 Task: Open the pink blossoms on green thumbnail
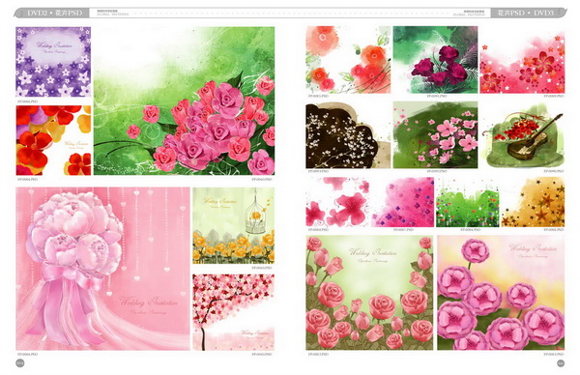point(435,135)
